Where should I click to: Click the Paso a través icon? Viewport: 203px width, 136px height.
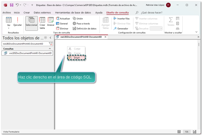75,23
